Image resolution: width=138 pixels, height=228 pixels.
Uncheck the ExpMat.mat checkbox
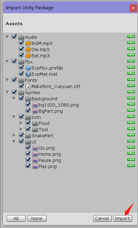coord(21,73)
